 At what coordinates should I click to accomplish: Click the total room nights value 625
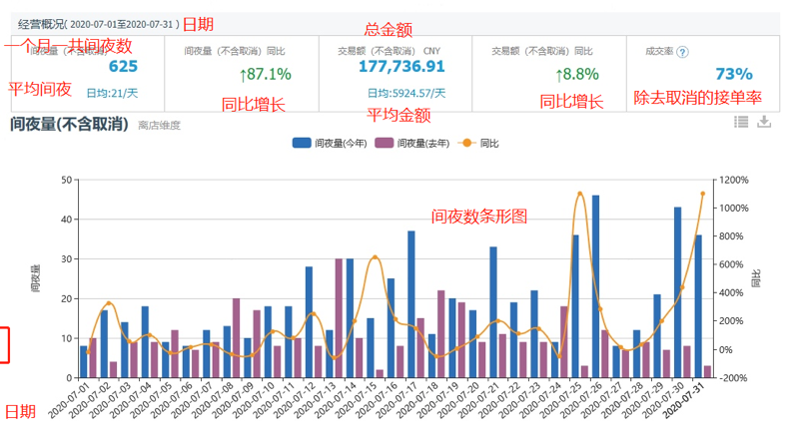click(x=123, y=66)
